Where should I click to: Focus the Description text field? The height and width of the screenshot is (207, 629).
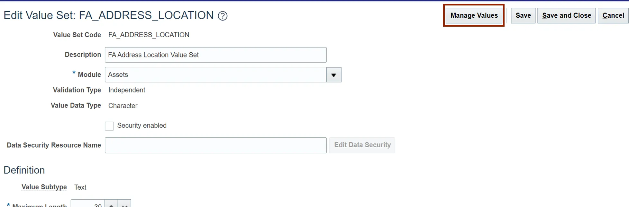click(x=216, y=55)
